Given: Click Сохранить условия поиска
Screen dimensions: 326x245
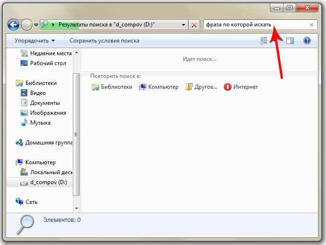Looking at the screenshot, I should coord(104,41).
